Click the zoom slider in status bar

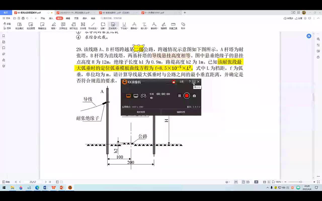click(x=300, y=182)
